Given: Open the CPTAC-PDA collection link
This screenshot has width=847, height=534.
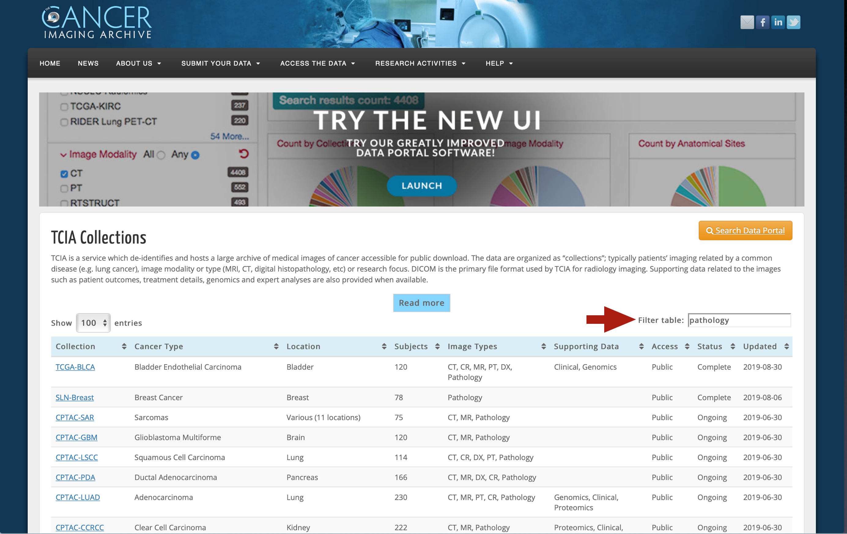Looking at the screenshot, I should [x=75, y=477].
